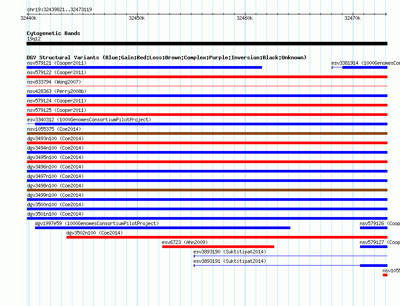Viewport: 400px width, 306px height.
Task: Click the 19q12 band label
Action: (34, 39)
